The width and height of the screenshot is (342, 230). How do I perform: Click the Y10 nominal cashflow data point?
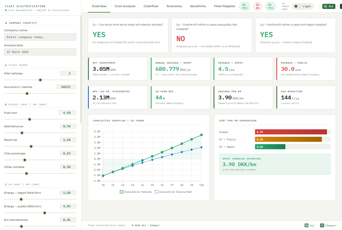201,135
